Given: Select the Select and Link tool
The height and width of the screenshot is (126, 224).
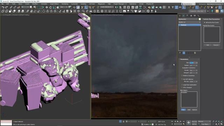Looking at the screenshot, I should click(11, 7).
